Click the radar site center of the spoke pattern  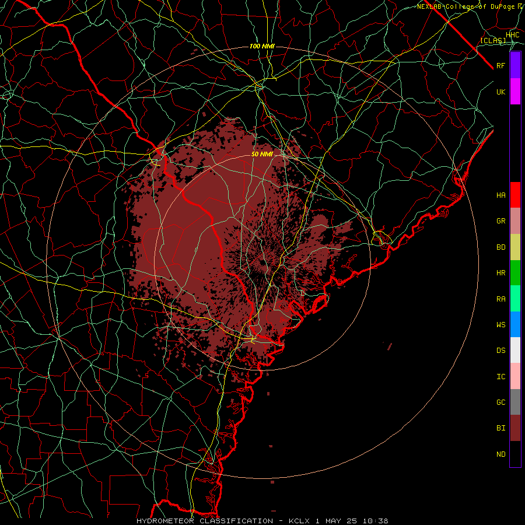tap(262, 262)
